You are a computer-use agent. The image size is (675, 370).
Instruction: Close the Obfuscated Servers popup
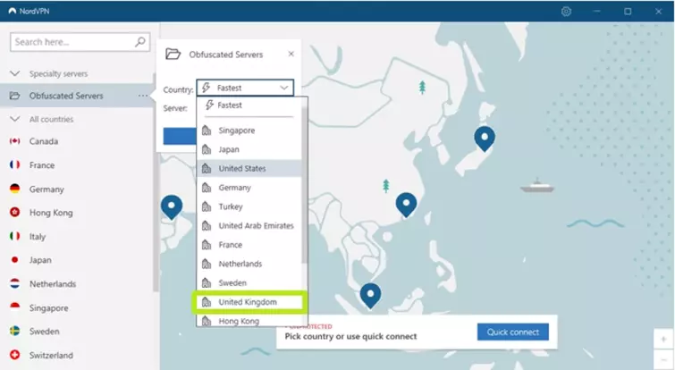(x=291, y=54)
